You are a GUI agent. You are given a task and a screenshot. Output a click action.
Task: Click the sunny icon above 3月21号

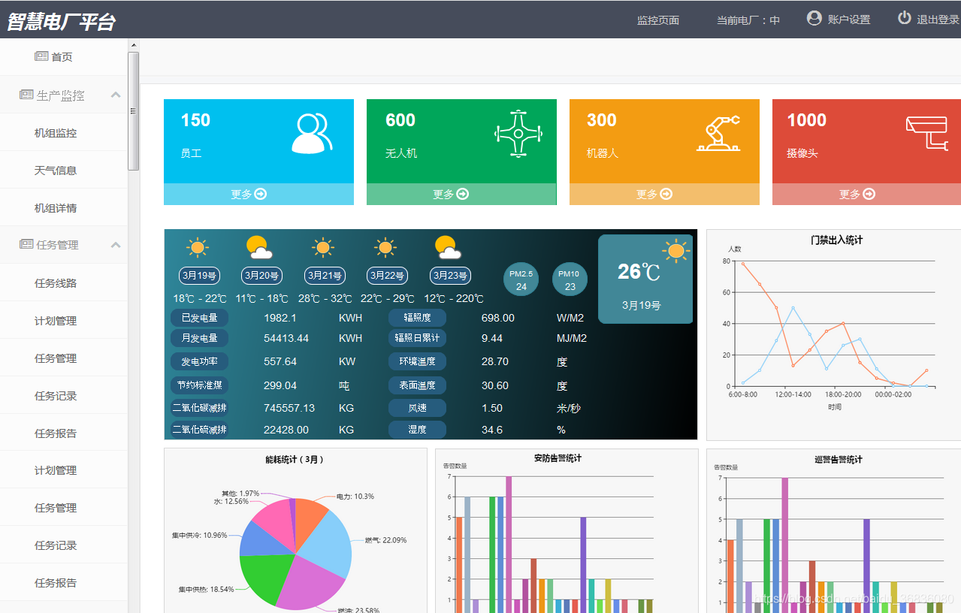tap(323, 247)
